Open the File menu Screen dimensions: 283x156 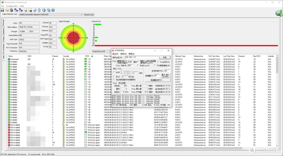click(x=3, y=6)
